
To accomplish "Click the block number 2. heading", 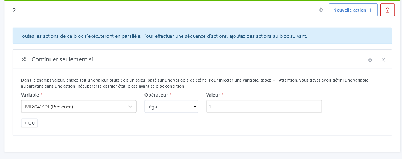I will (x=15, y=10).
